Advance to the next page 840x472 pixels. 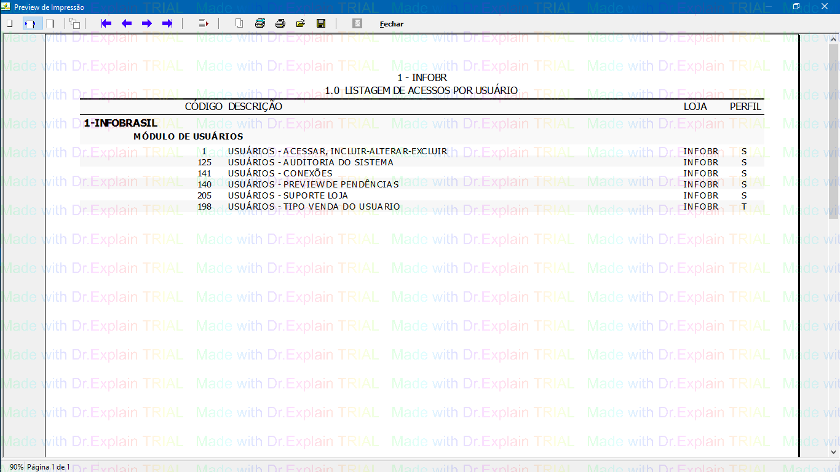coord(147,23)
